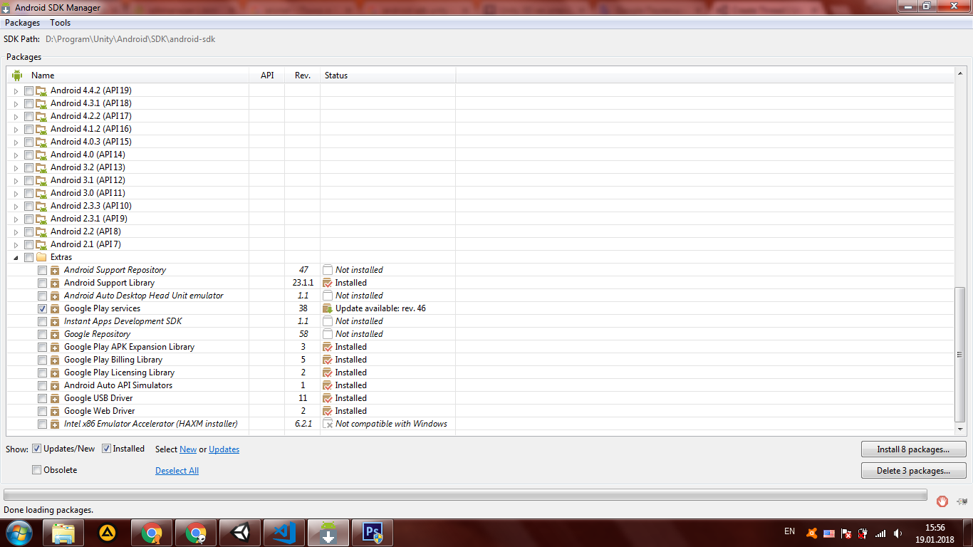
Task: Click update-available status icon for Google Play services
Action: (x=328, y=308)
